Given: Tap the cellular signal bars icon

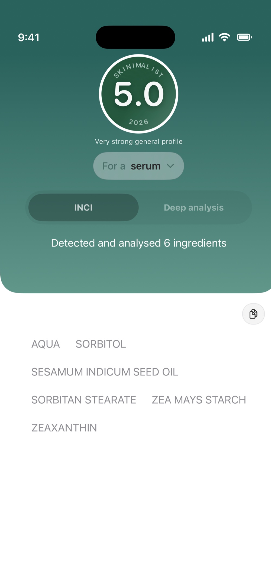Looking at the screenshot, I should [x=208, y=37].
